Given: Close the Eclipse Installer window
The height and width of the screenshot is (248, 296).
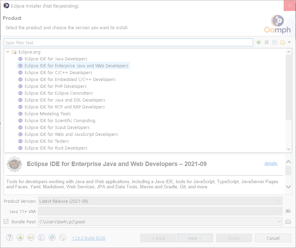Looking at the screenshot, I should [x=289, y=6].
